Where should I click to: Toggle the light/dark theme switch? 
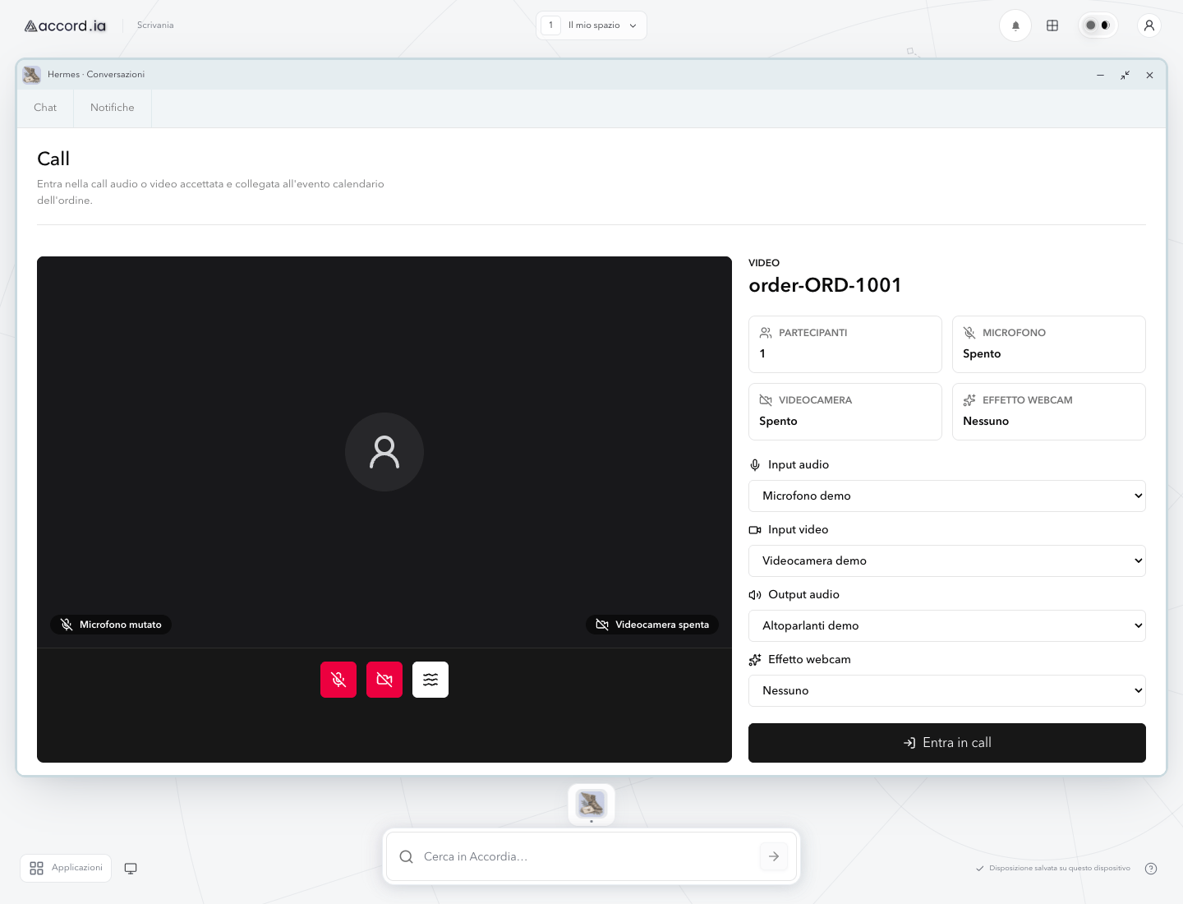click(1098, 25)
